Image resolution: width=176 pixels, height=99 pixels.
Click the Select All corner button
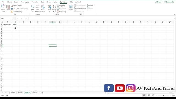pos(2,22)
